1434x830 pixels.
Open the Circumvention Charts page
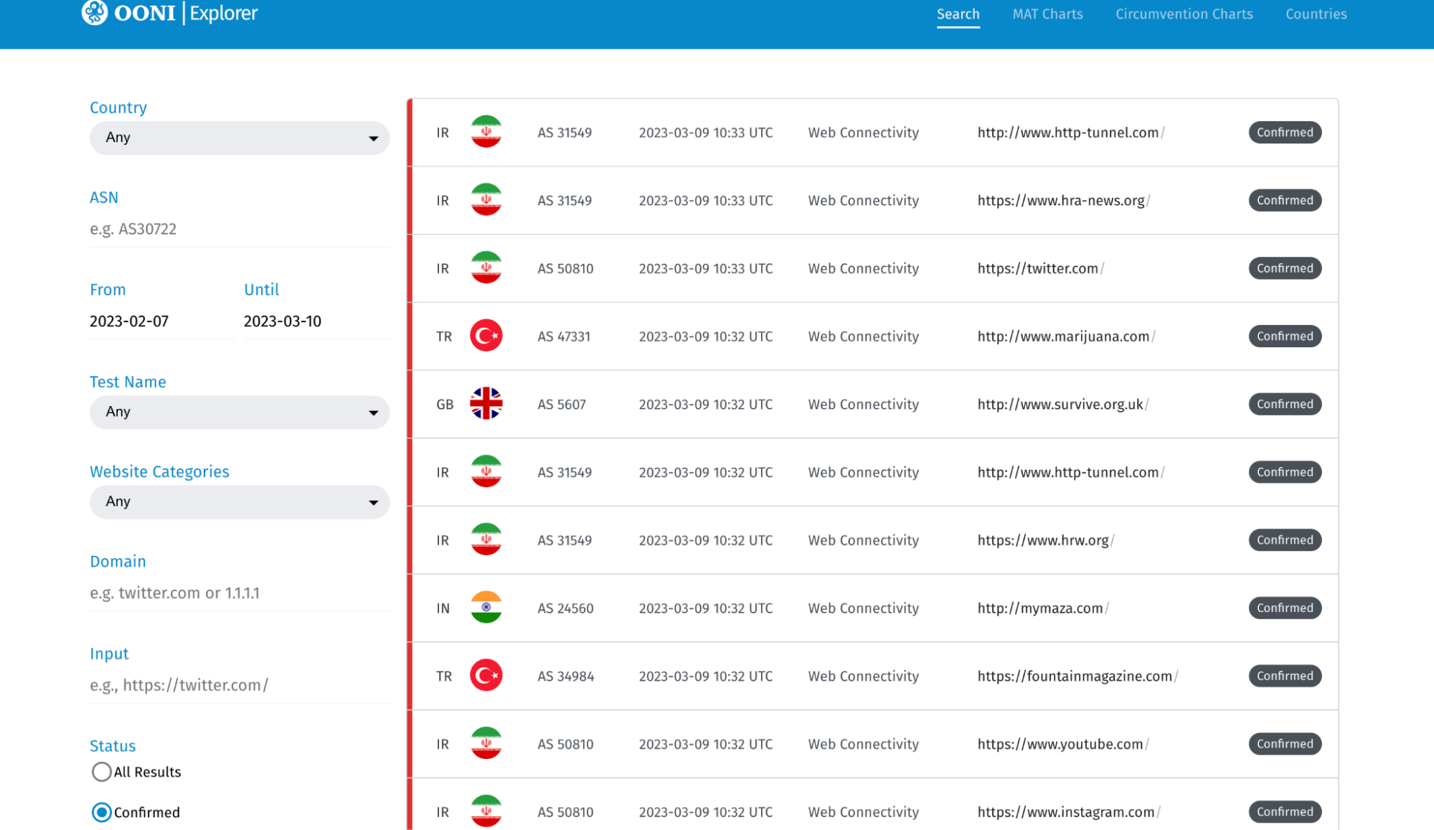click(x=1184, y=14)
